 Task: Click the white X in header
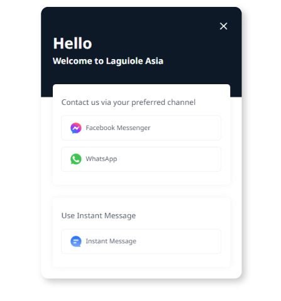pos(224,26)
